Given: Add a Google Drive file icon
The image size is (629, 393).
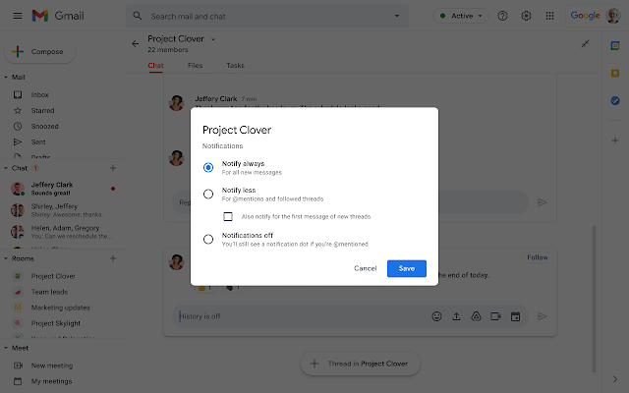Looking at the screenshot, I should pos(475,316).
